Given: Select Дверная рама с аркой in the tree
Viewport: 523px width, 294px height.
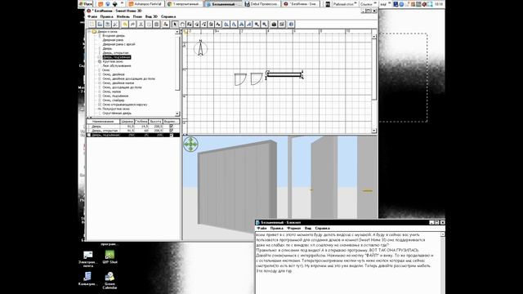Looking at the screenshot, I should click(x=118, y=44).
